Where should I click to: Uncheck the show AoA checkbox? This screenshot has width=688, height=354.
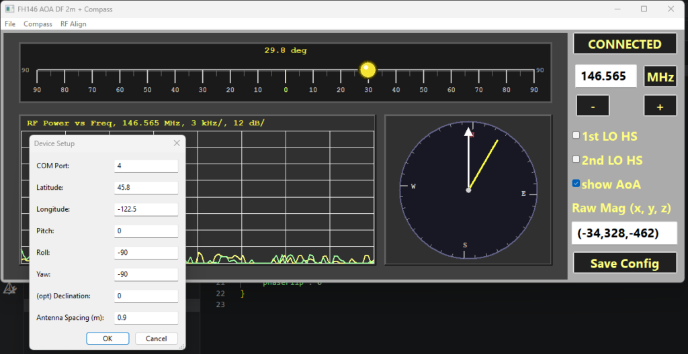pos(576,184)
